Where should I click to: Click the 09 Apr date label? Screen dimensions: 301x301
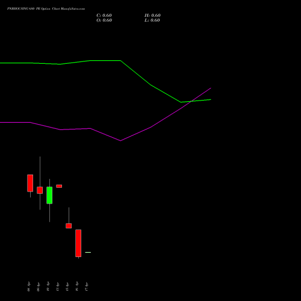point(39,287)
